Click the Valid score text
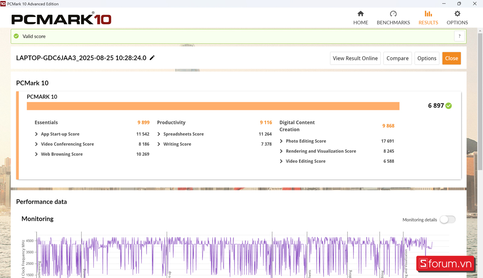483x278 pixels. click(34, 36)
